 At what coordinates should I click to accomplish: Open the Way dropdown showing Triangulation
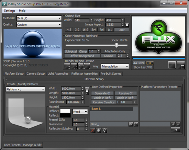pyautogui.click(x=115, y=66)
